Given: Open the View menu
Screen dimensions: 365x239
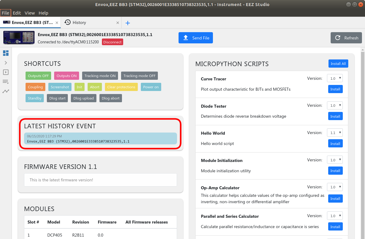Looking at the screenshot, I should pyautogui.click(x=30, y=13).
